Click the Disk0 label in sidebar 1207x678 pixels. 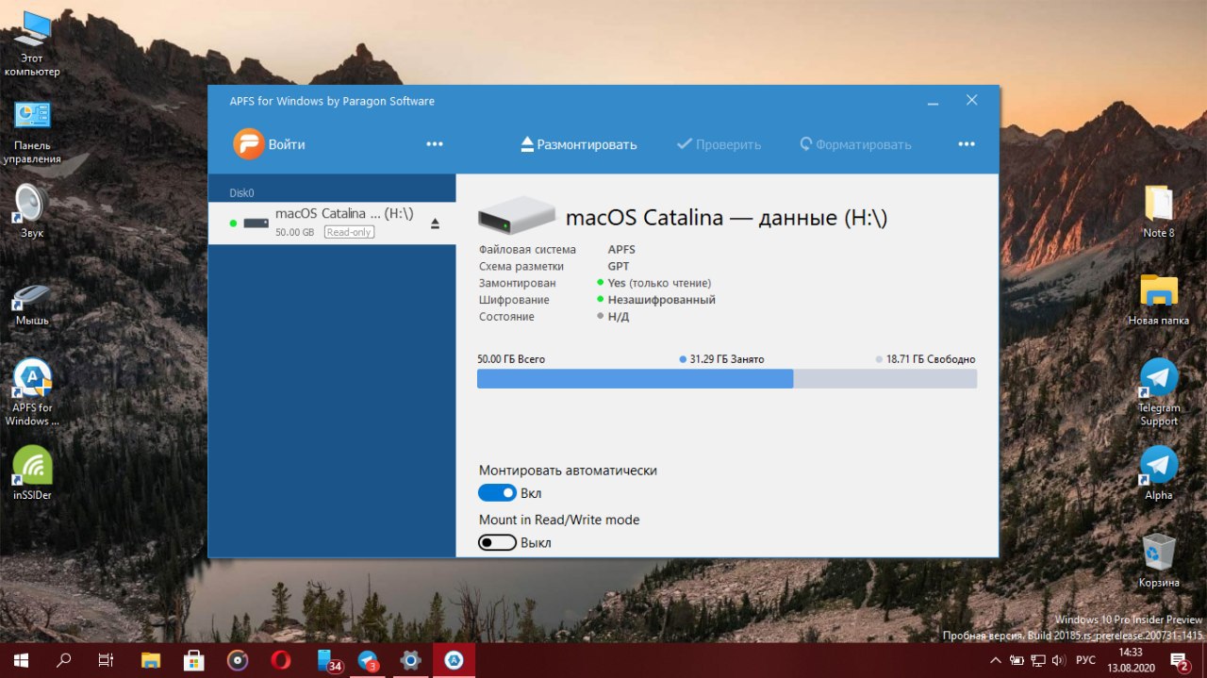(x=242, y=192)
